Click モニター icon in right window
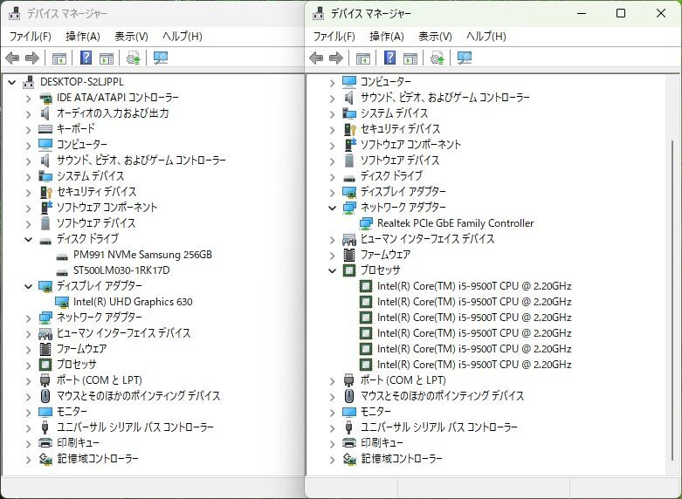Viewport: 682px width, 499px height. [x=349, y=412]
